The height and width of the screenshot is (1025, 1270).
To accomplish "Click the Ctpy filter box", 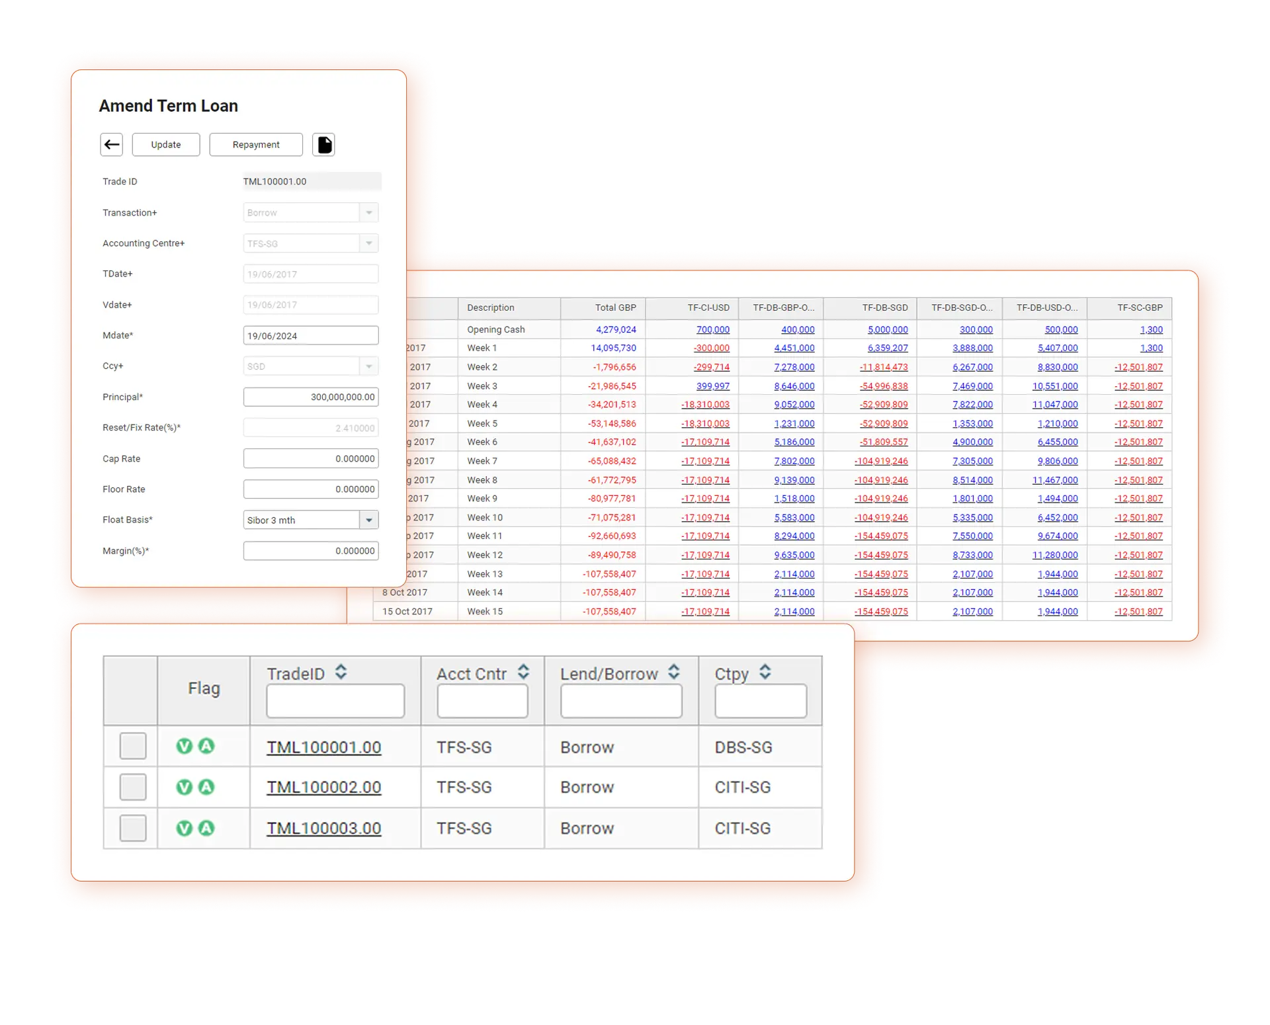I will (761, 700).
